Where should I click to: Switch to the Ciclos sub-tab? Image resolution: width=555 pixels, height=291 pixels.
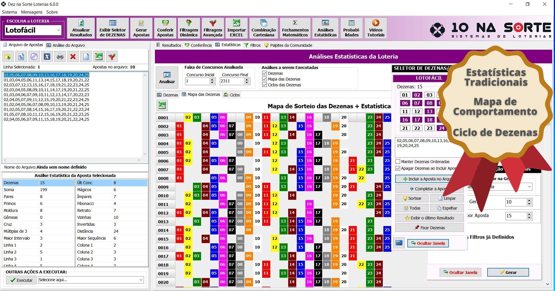pos(232,95)
